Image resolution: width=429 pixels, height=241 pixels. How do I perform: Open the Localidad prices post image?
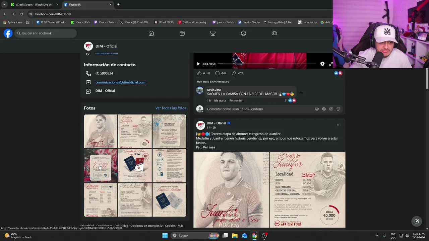(x=308, y=190)
